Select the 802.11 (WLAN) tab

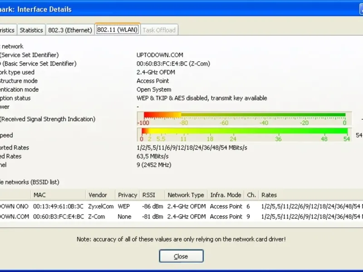(x=118, y=29)
